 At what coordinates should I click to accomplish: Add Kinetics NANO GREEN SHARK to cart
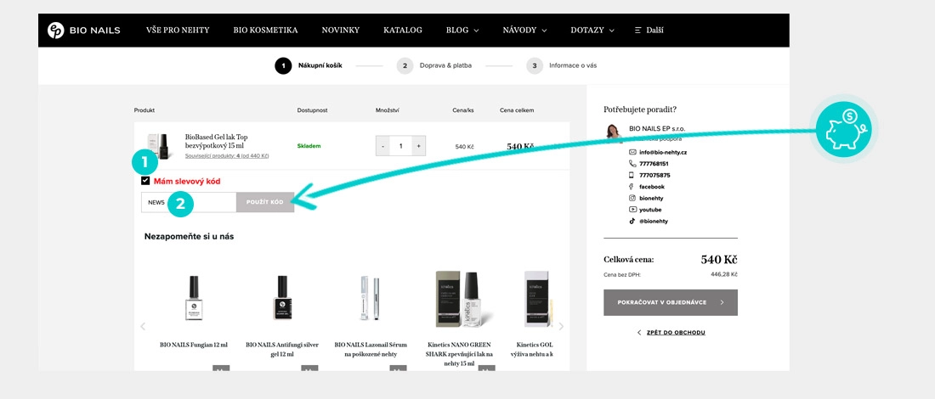click(x=486, y=368)
